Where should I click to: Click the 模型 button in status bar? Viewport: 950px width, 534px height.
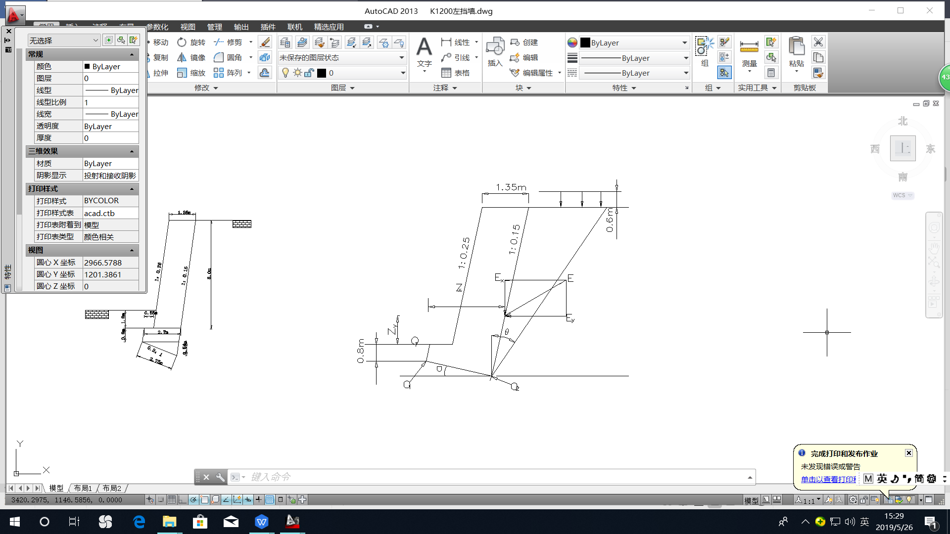tap(751, 500)
